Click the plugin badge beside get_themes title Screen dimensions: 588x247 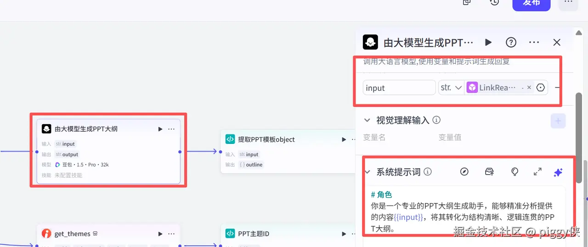point(95,234)
